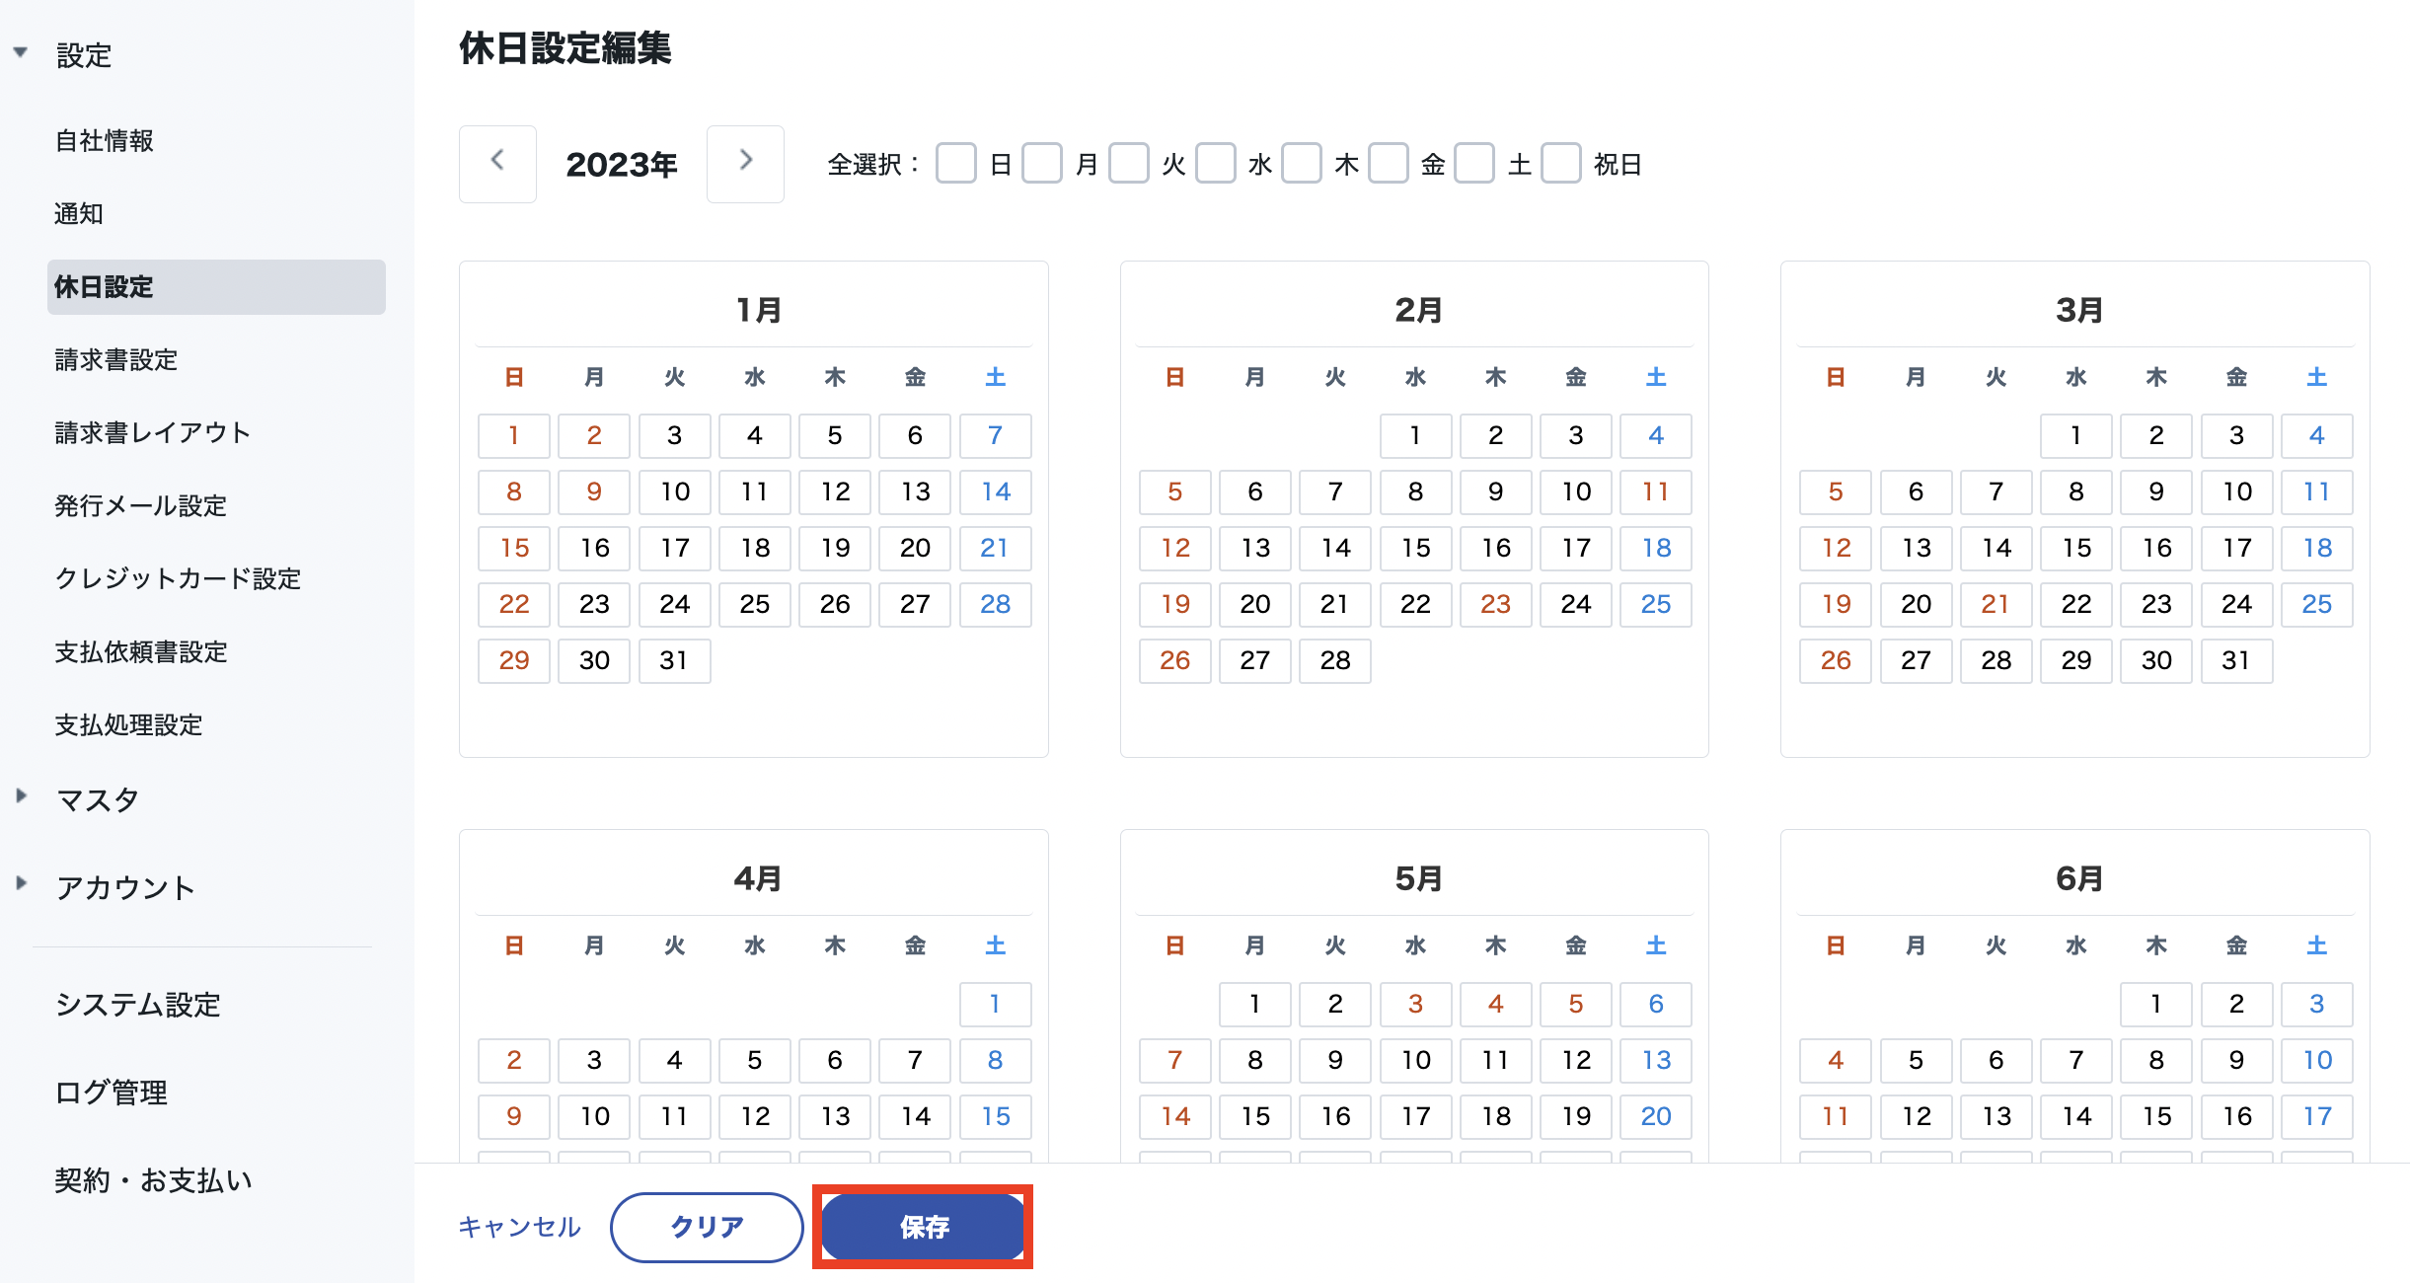The image size is (2410, 1283).
Task: Click the 保存 button
Action: [923, 1227]
